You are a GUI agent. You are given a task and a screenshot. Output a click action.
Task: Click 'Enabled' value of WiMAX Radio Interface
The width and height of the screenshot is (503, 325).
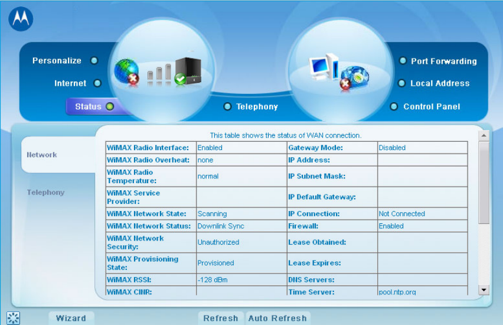point(210,148)
